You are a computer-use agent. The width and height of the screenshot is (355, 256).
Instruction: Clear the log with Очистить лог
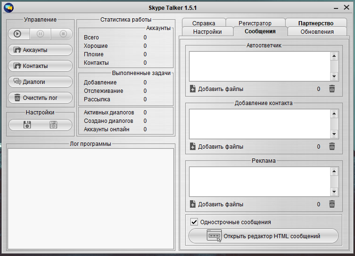click(40, 98)
